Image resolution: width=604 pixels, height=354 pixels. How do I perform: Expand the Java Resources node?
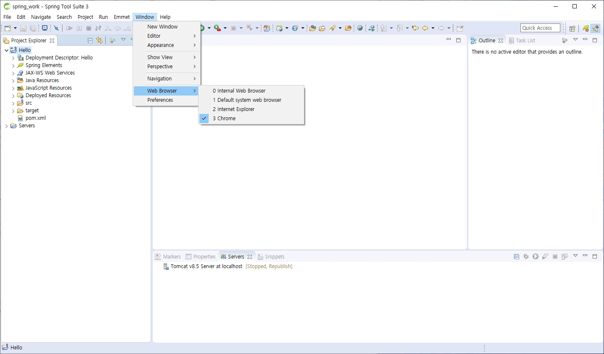13,80
